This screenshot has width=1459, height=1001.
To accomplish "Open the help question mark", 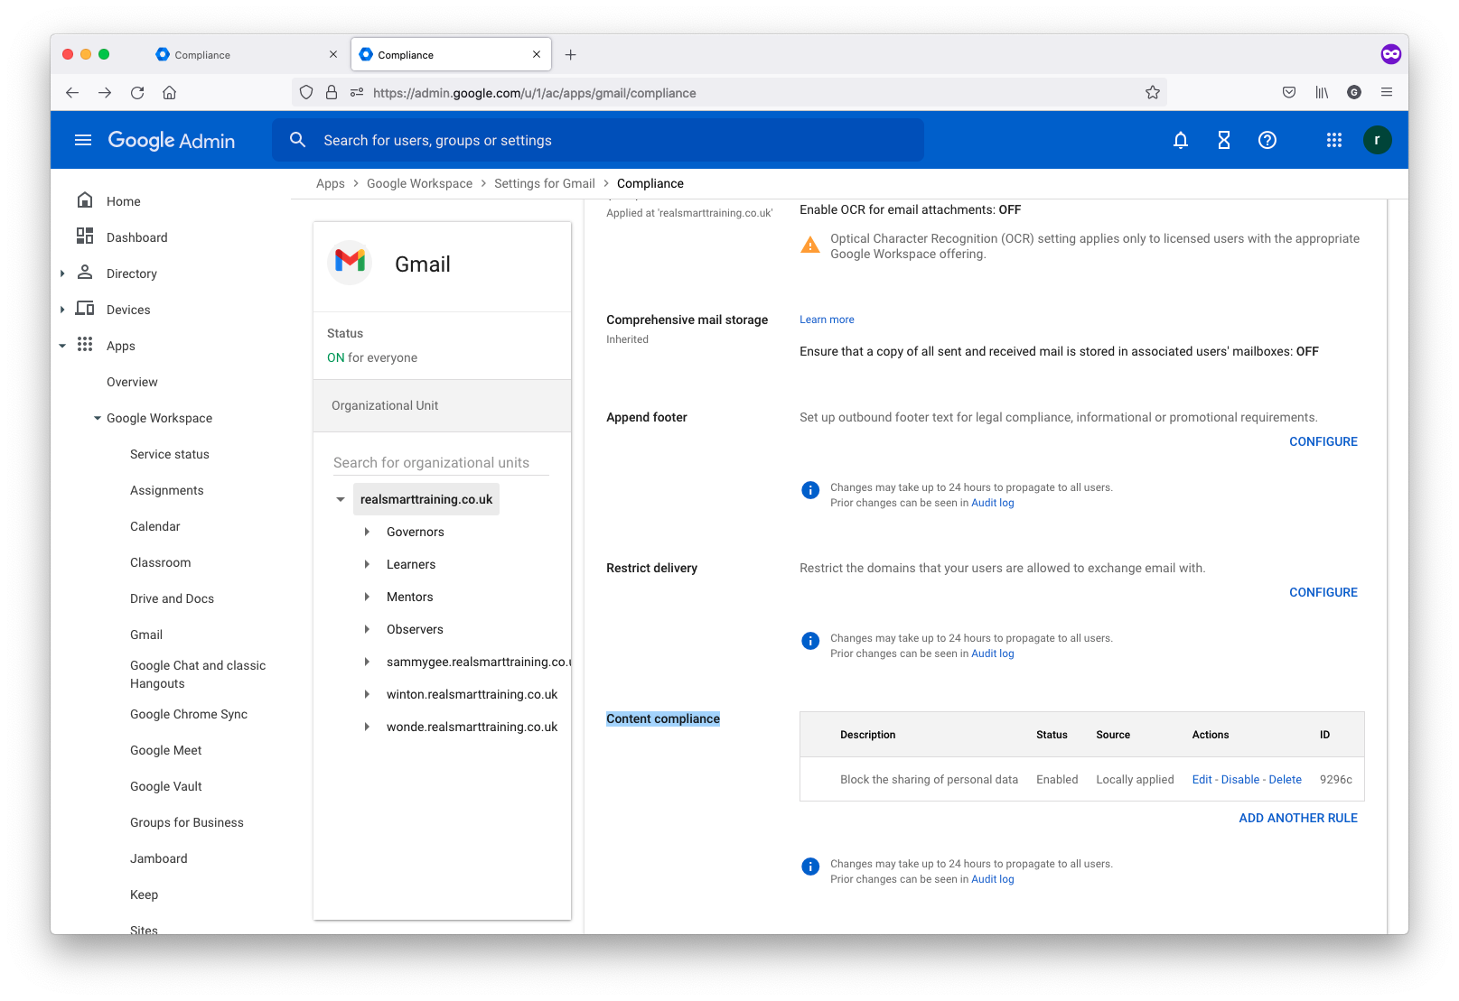I will point(1267,140).
